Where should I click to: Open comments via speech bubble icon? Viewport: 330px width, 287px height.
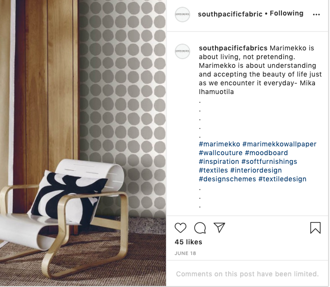point(200,228)
